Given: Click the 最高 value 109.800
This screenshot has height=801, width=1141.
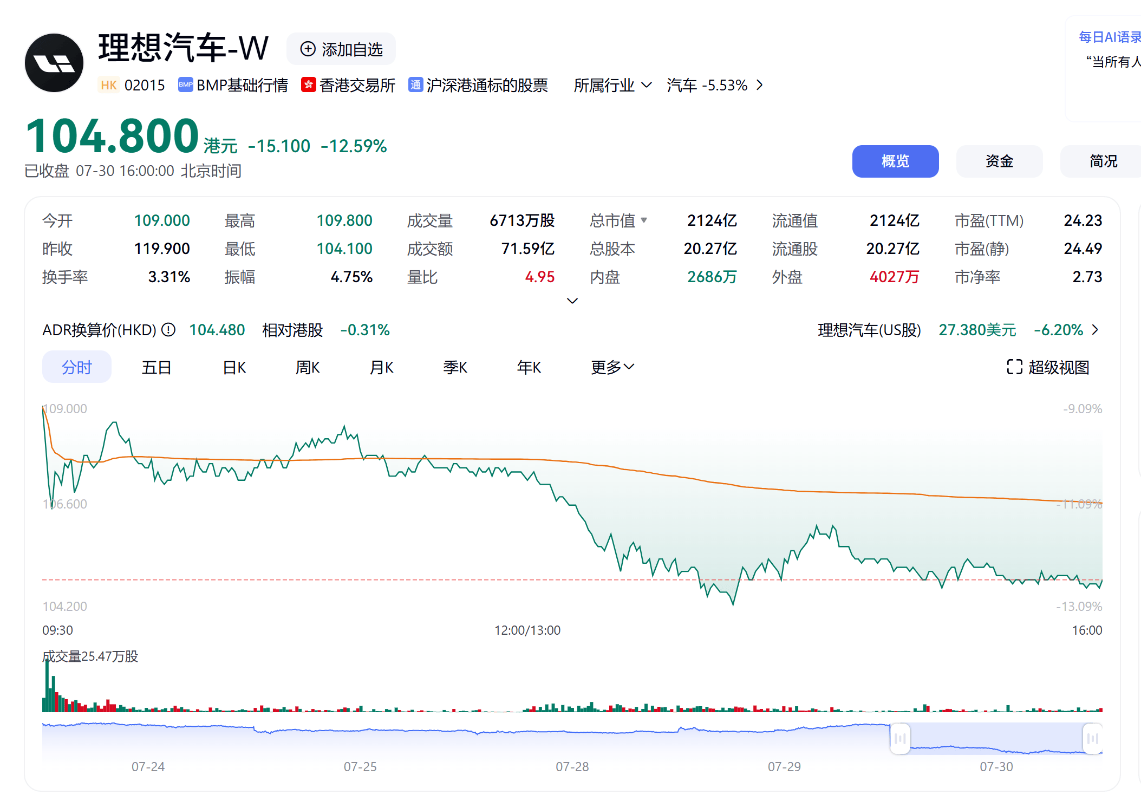Looking at the screenshot, I should (x=344, y=220).
